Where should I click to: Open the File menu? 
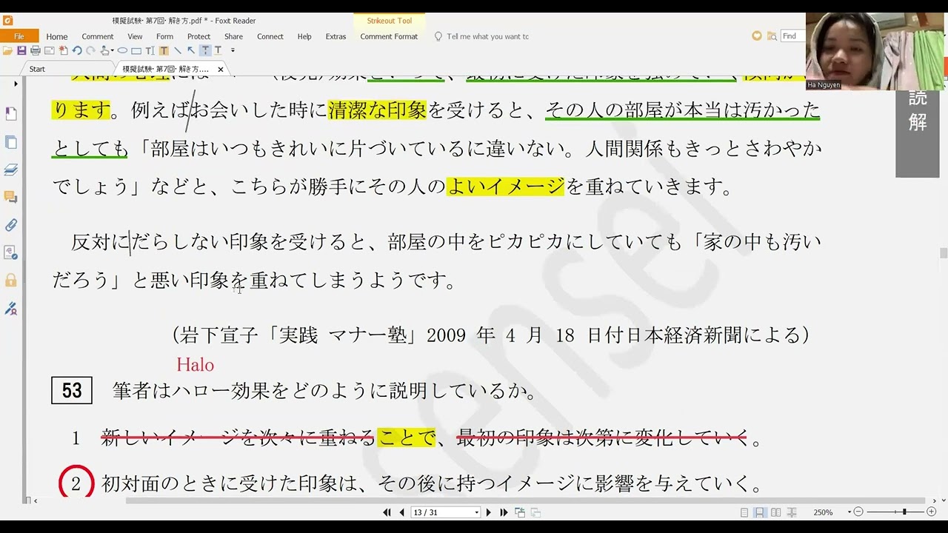pos(19,36)
